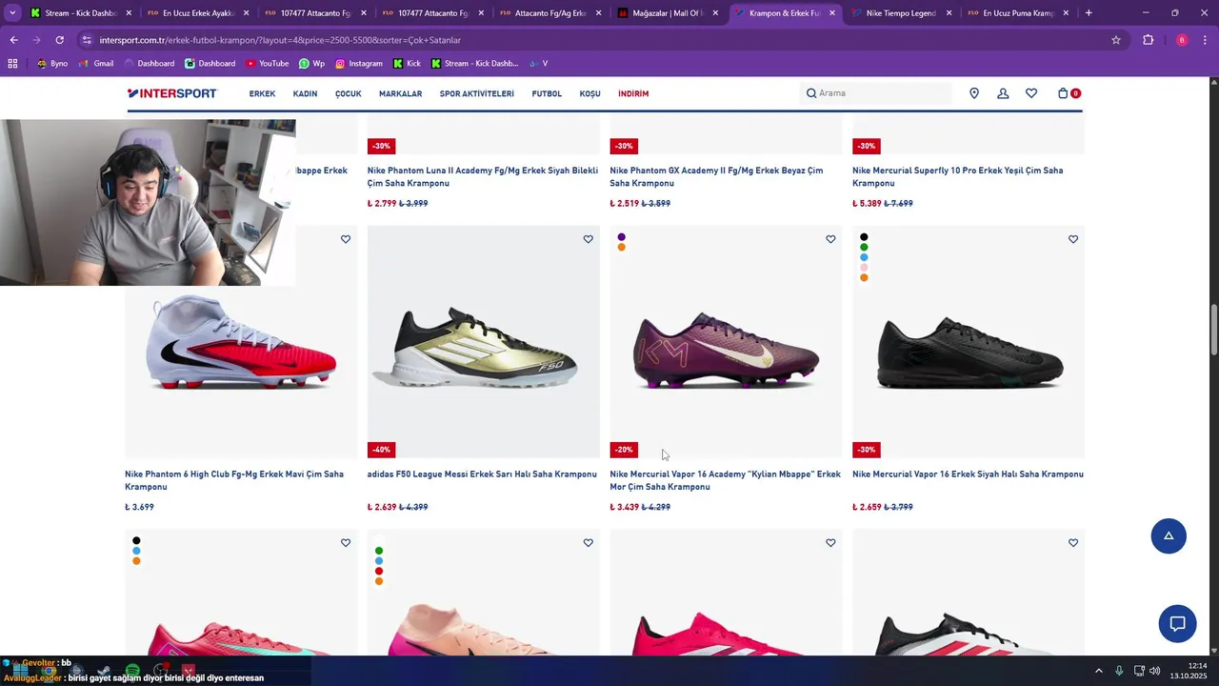Open the browser extensions puzzle icon
Viewport: 1219px width, 686px height.
pyautogui.click(x=1148, y=40)
